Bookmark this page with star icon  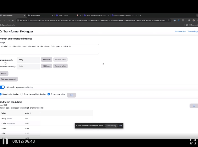click(169, 20)
